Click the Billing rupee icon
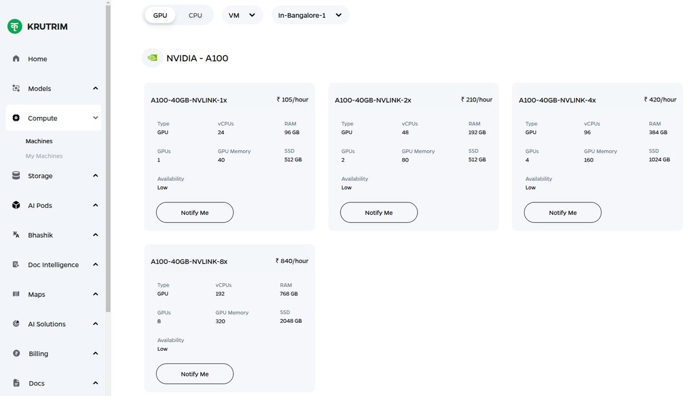688x396 pixels. click(x=16, y=354)
